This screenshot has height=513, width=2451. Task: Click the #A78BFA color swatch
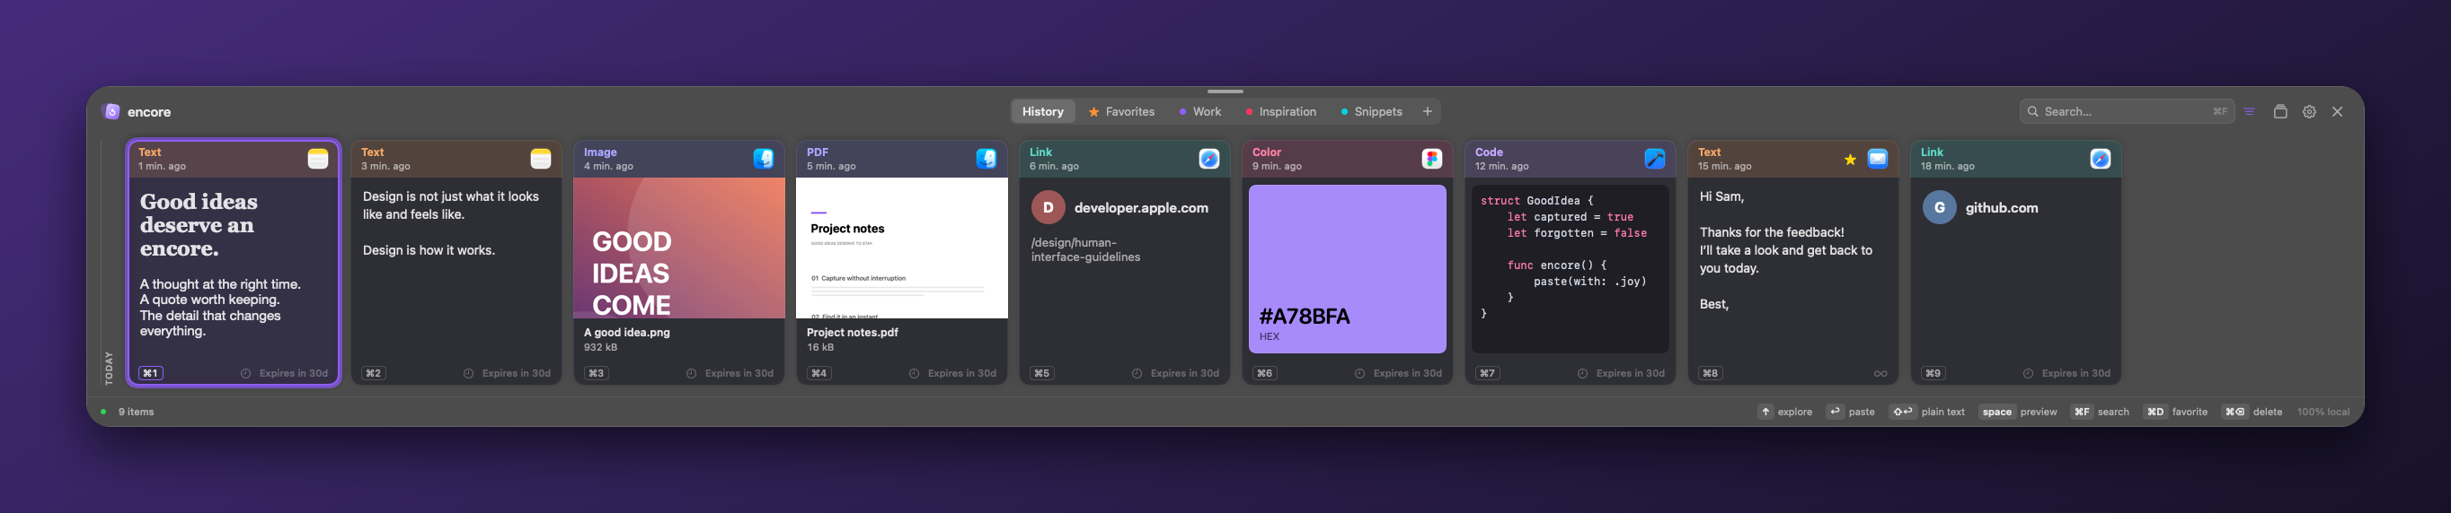tap(1346, 269)
